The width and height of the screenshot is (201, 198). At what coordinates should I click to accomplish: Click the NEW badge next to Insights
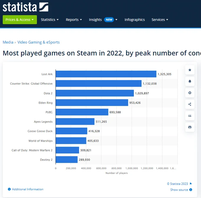point(109,20)
